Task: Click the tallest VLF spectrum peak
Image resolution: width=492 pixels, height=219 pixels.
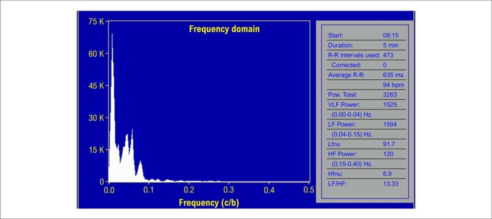Action: (112, 35)
